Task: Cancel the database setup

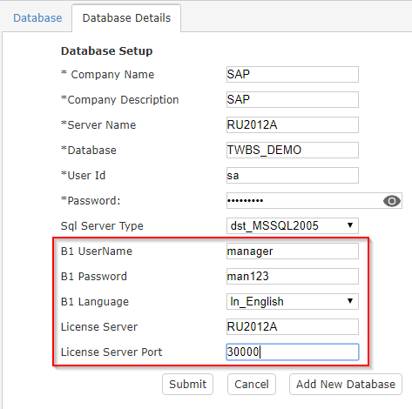Action: pyautogui.click(x=252, y=385)
